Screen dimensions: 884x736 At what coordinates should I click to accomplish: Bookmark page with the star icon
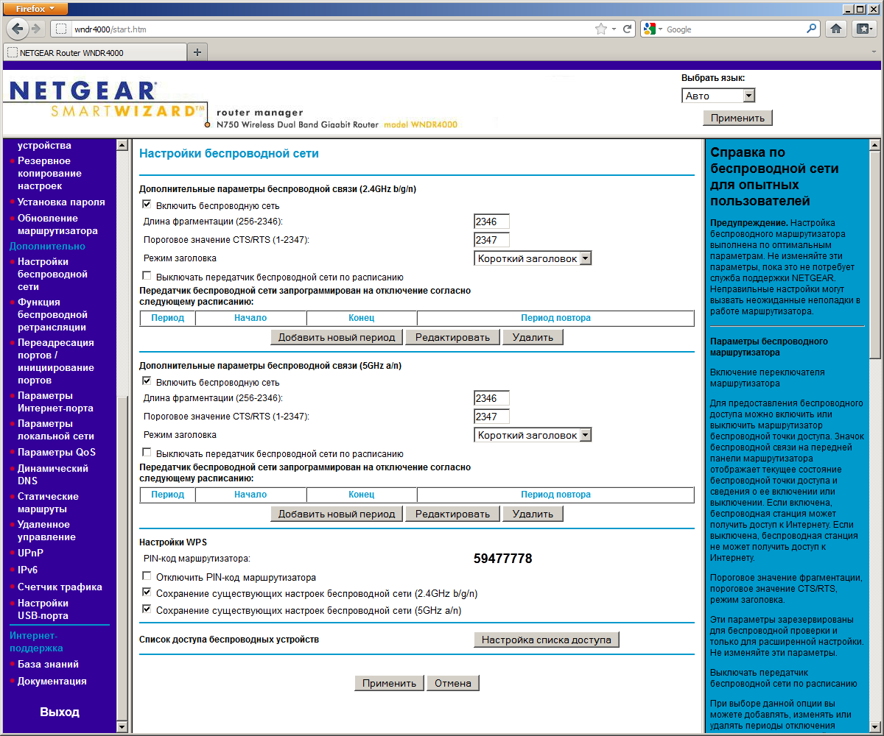(601, 29)
